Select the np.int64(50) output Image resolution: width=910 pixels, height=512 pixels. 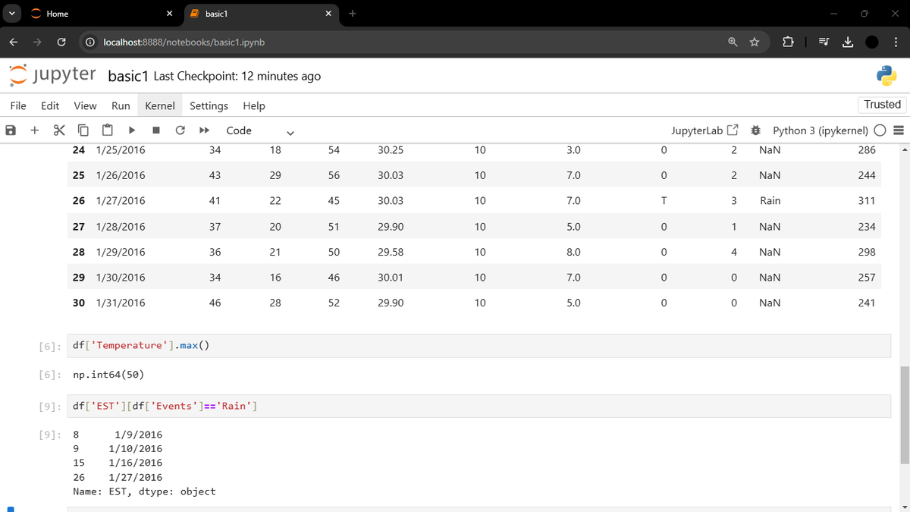tap(108, 375)
